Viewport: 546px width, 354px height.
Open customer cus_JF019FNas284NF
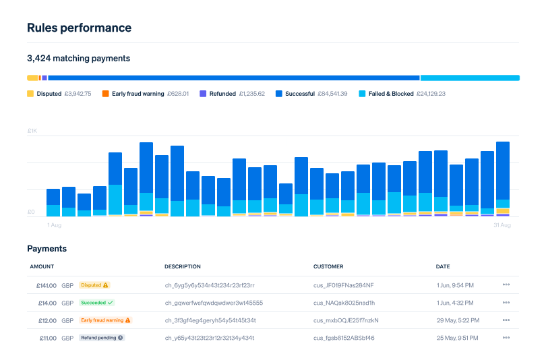point(345,285)
